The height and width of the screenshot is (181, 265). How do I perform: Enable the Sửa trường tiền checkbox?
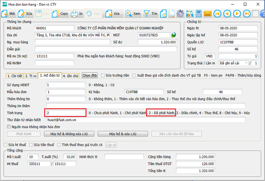coord(103,75)
